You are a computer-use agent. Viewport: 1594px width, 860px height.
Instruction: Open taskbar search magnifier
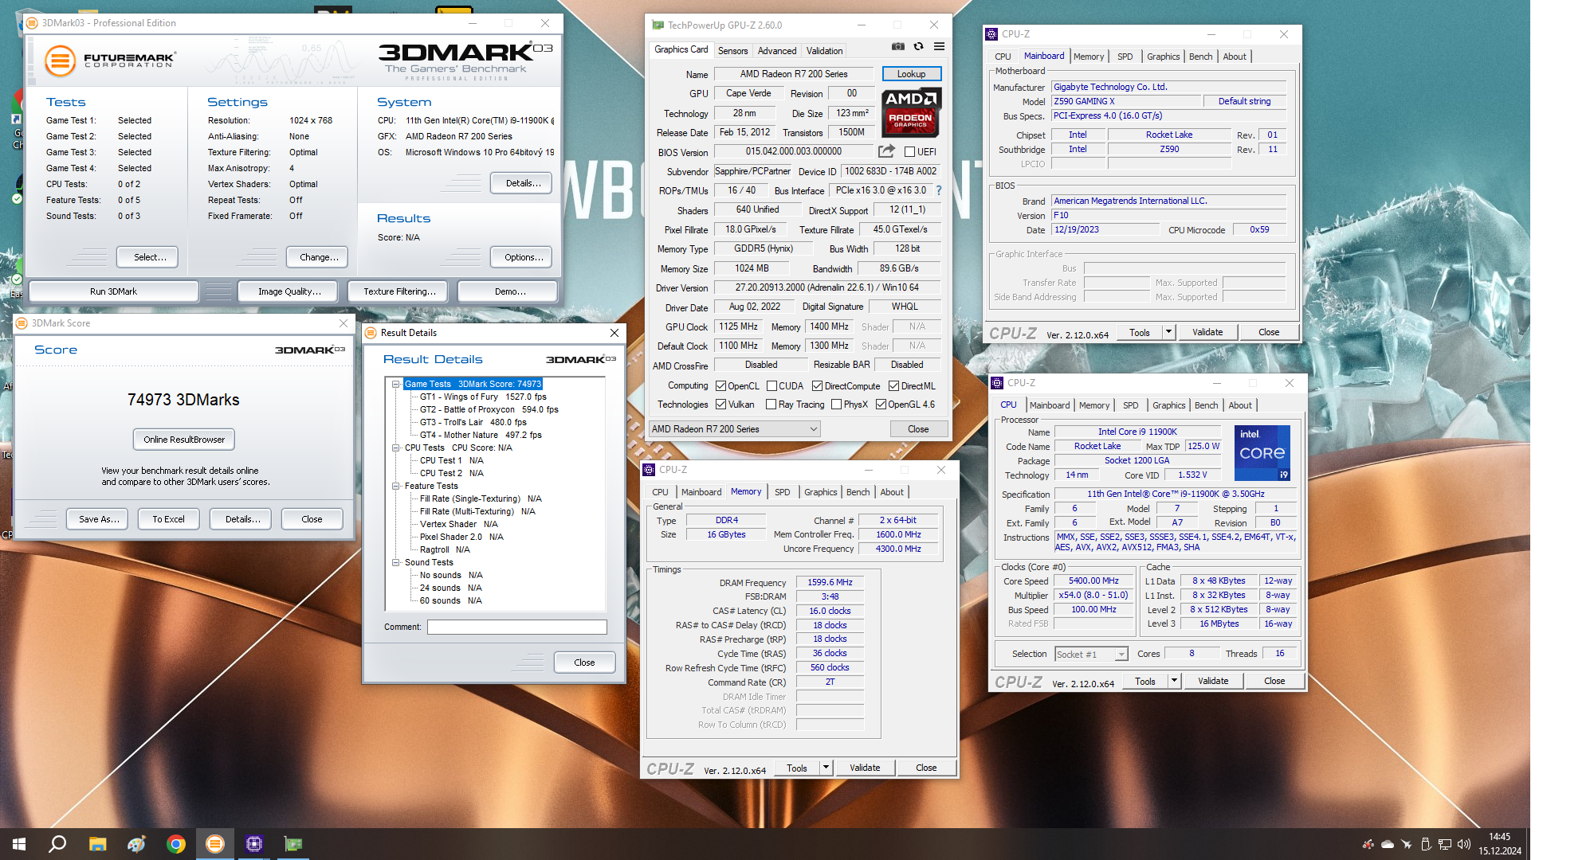(x=57, y=844)
